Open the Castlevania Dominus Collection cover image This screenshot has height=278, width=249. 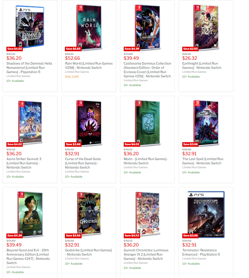click(147, 27)
